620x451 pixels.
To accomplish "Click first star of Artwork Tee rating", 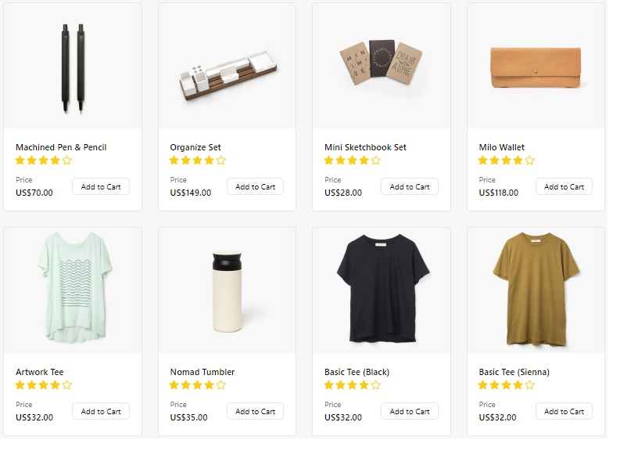I will [20, 385].
